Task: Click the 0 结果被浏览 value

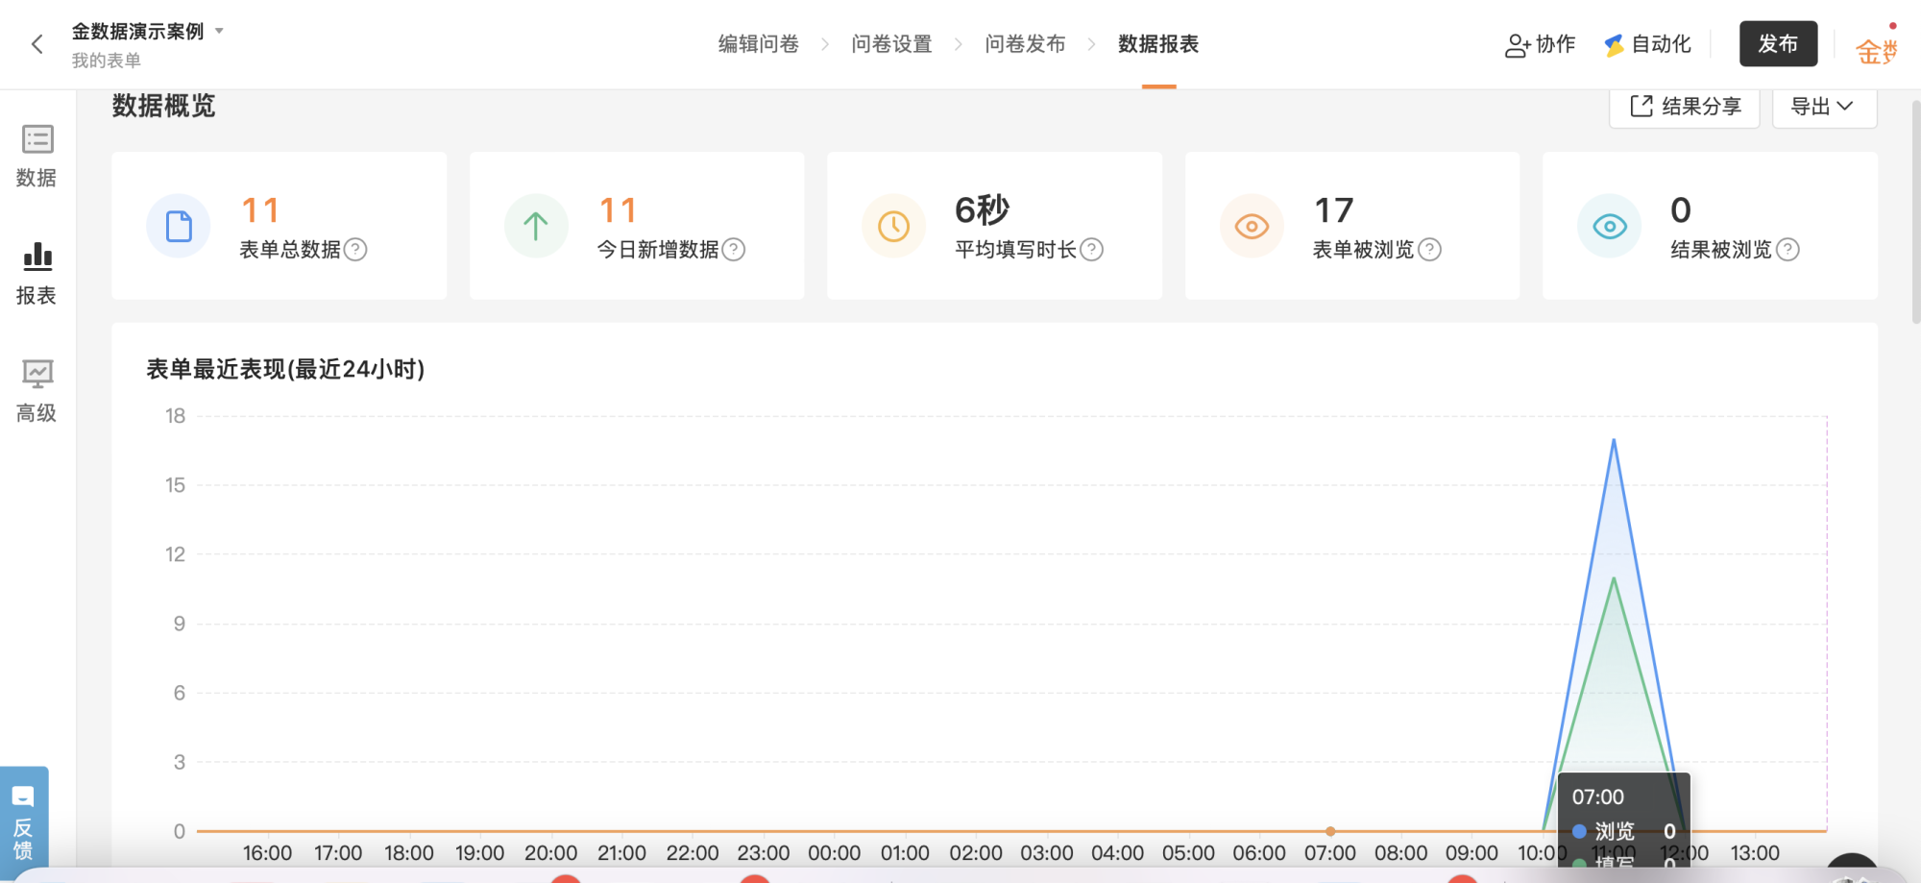Action: [1681, 209]
